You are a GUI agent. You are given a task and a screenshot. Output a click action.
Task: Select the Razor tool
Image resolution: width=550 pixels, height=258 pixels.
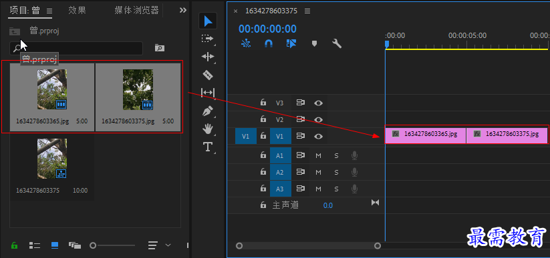tap(208, 75)
